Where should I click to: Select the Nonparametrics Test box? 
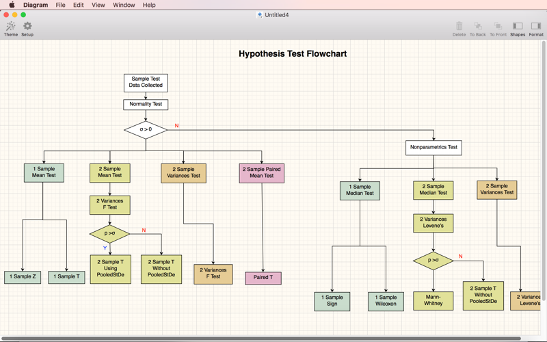point(433,148)
